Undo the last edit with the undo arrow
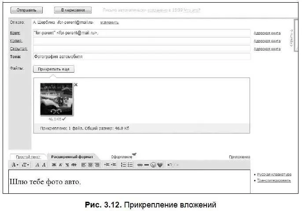The height and width of the screenshot is (211, 302). (x=170, y=165)
